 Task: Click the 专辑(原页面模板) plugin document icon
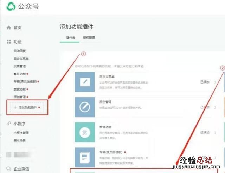[85, 157]
